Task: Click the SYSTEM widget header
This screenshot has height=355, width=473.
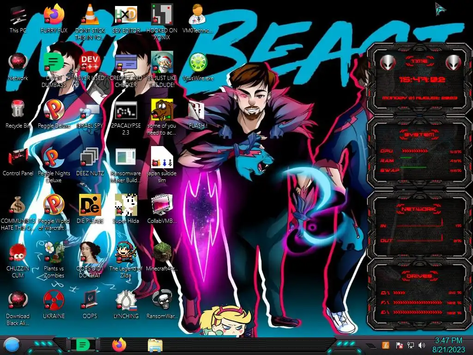Action: tap(419, 135)
